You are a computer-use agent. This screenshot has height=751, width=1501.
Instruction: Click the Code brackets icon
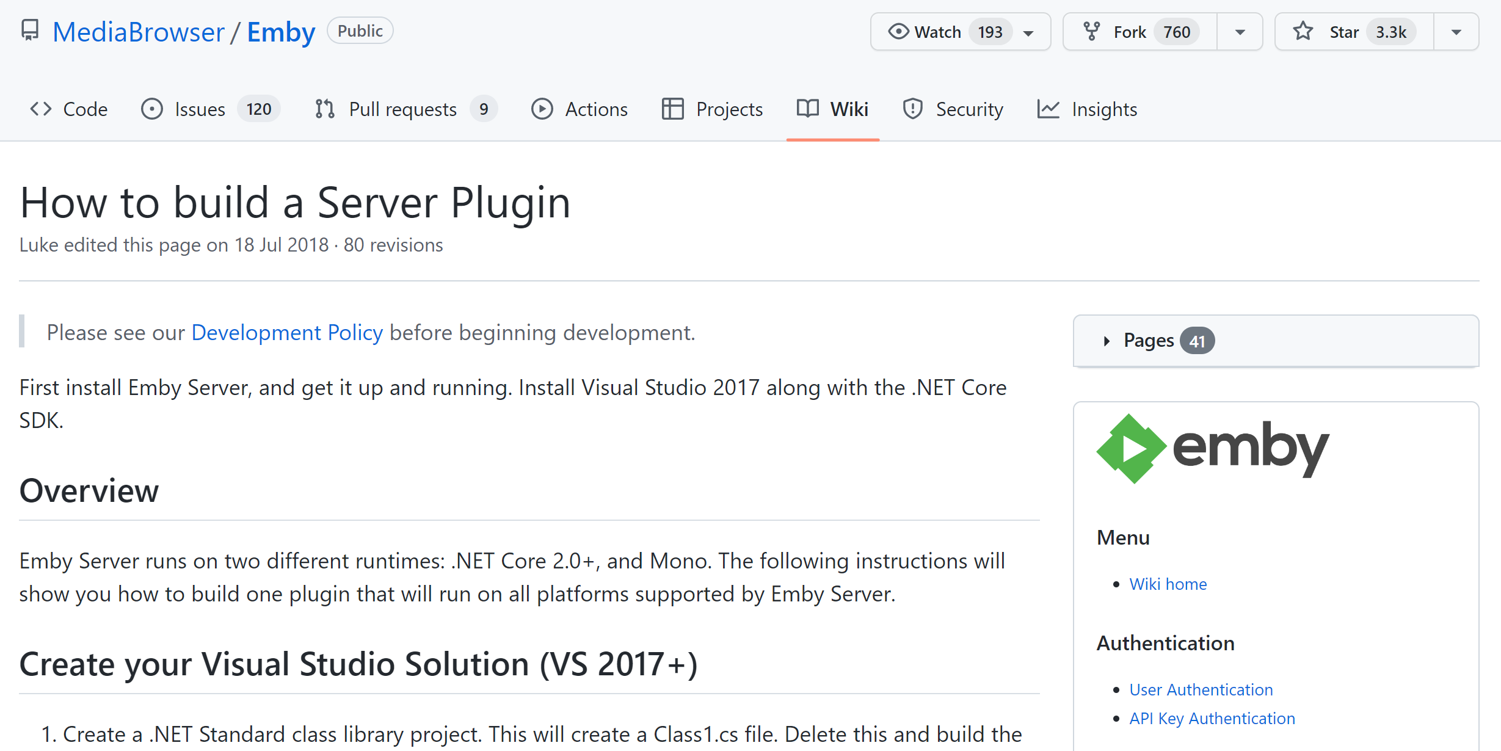pos(41,109)
